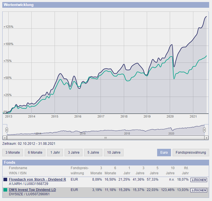Click the 2021 year label on axis

(193, 116)
